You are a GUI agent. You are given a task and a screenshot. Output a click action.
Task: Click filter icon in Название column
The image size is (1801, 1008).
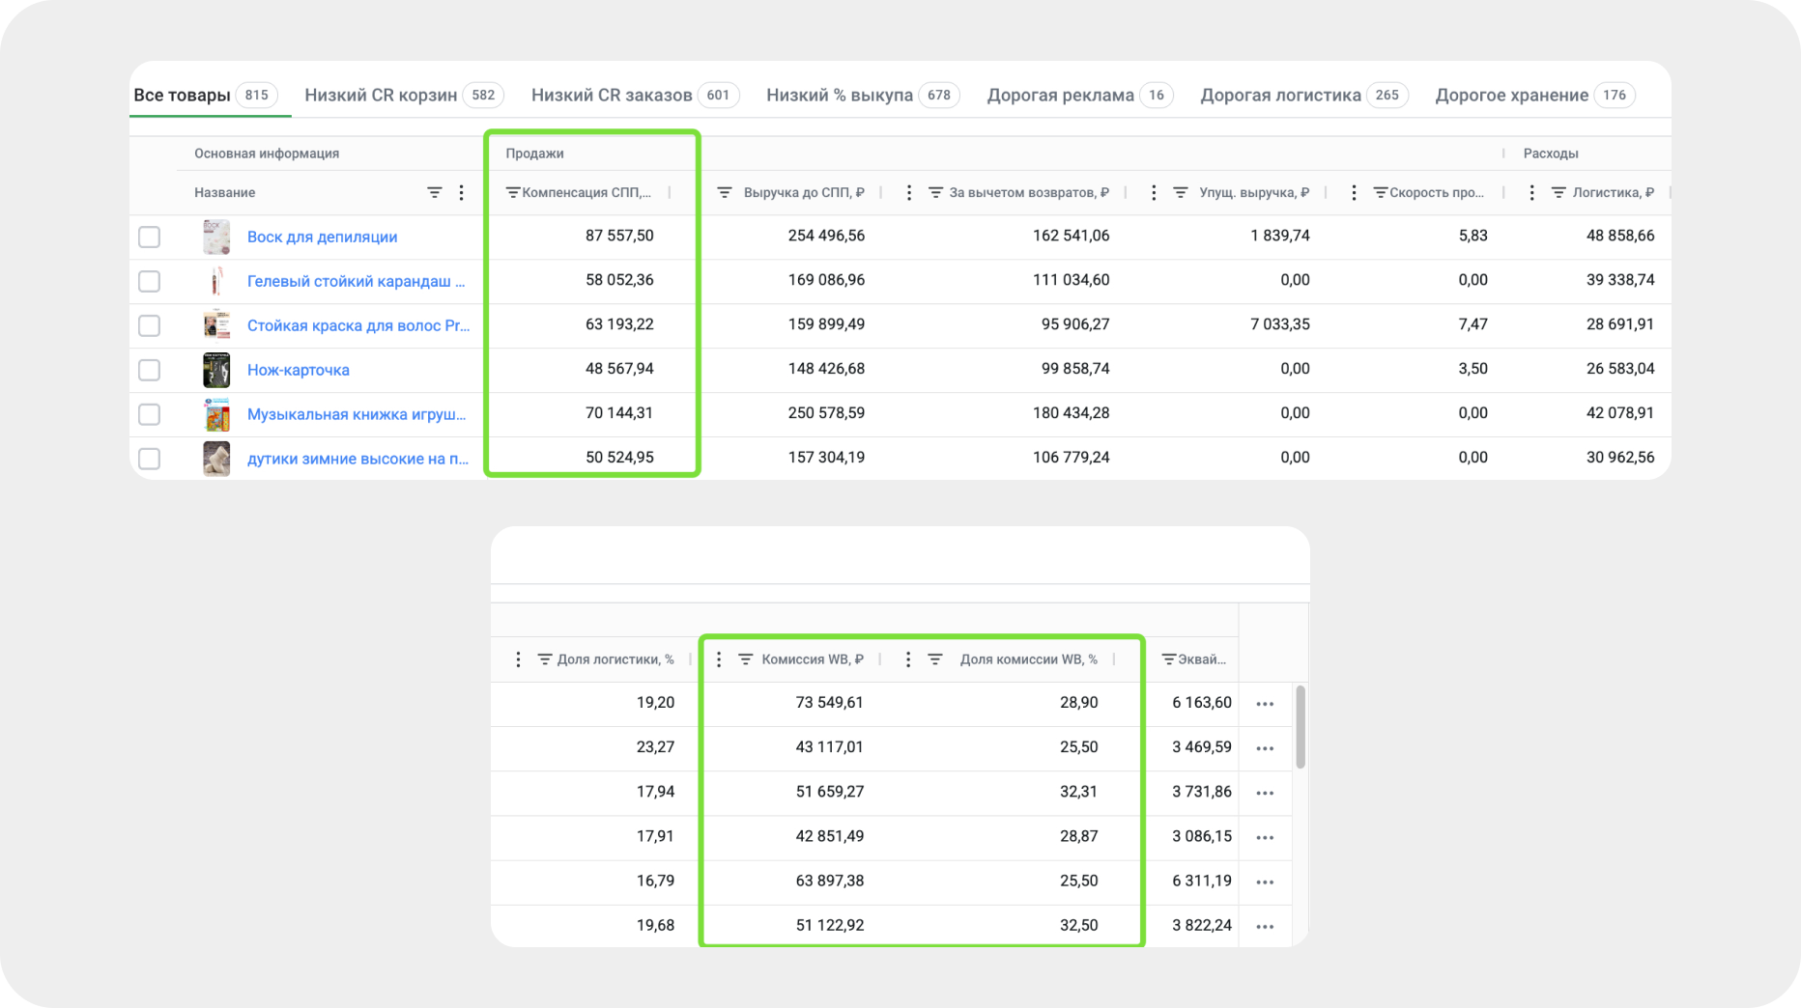click(435, 193)
